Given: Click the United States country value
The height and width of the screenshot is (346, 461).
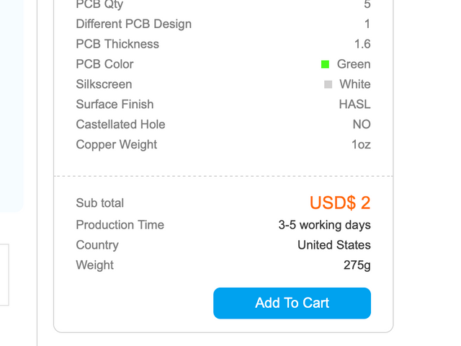Looking at the screenshot, I should pyautogui.click(x=334, y=245).
